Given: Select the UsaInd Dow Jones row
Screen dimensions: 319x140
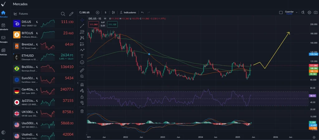Looking at the screenshot, I should tap(44, 136).
